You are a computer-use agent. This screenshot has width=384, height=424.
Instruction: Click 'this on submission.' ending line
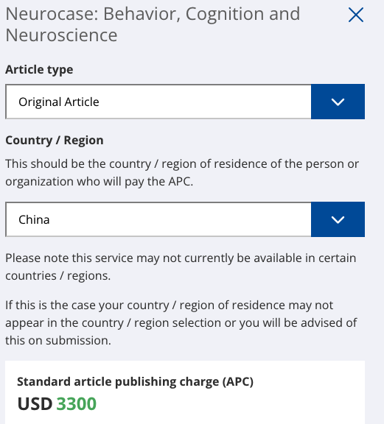[x=58, y=340]
